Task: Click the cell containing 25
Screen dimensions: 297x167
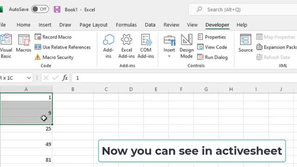Action: (x=26, y=128)
